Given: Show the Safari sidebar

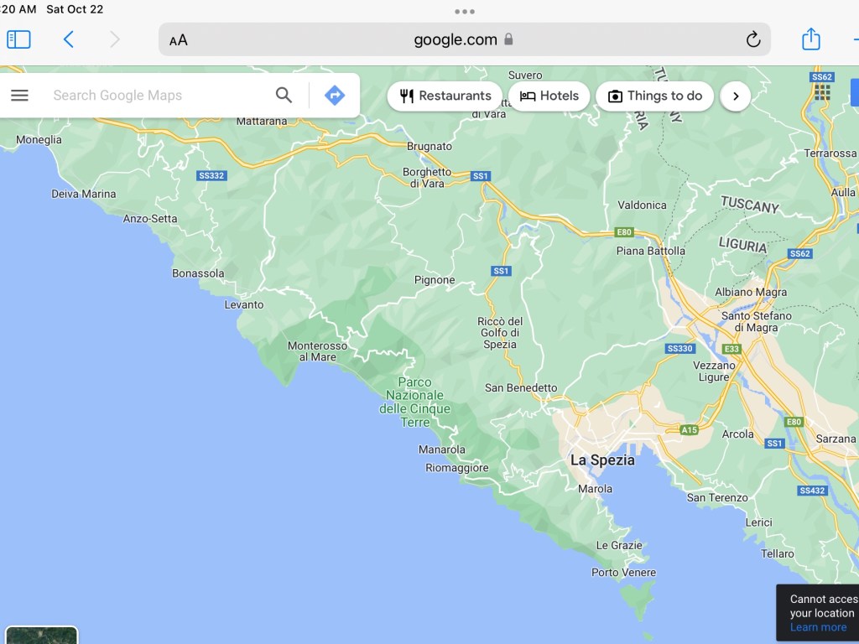Looking at the screenshot, I should click(x=18, y=39).
